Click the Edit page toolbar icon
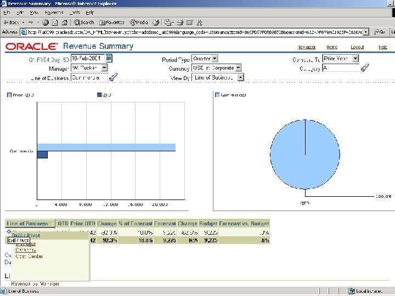 (x=189, y=22)
